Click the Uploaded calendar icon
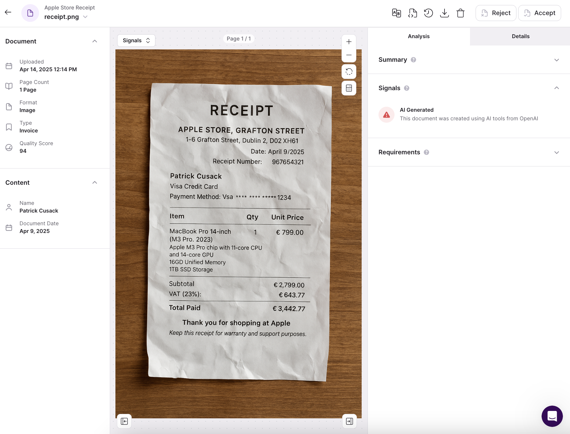 [9, 66]
